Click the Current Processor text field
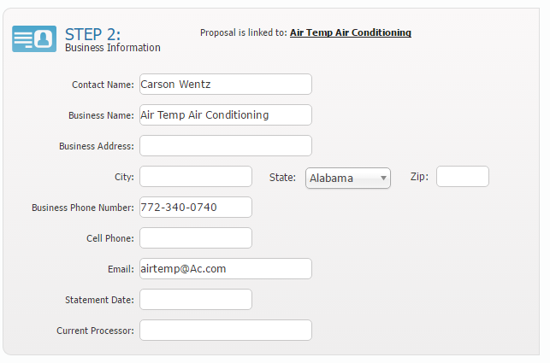Image resolution: width=550 pixels, height=363 pixels. (x=225, y=331)
